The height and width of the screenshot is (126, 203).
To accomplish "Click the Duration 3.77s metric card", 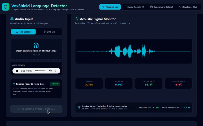I will click(x=89, y=83).
